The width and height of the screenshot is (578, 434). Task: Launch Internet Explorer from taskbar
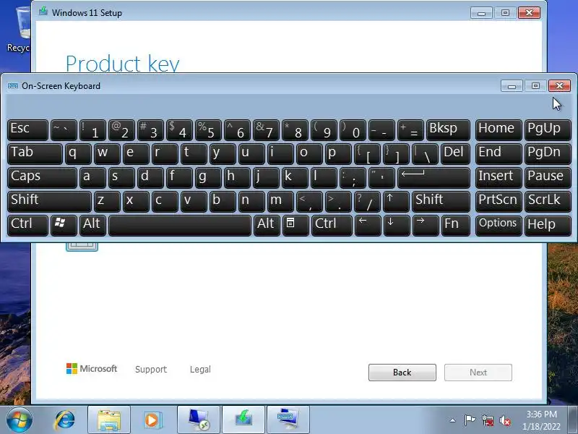[64, 420]
